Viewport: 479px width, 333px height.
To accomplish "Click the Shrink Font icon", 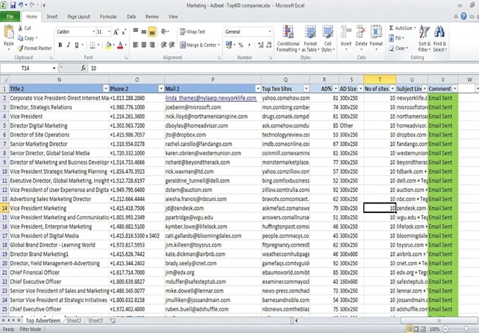I will pyautogui.click(x=124, y=32).
